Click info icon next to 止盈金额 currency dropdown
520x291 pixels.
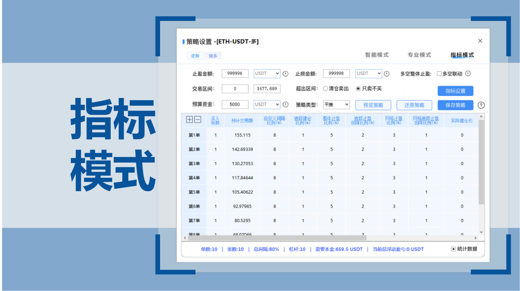point(285,74)
